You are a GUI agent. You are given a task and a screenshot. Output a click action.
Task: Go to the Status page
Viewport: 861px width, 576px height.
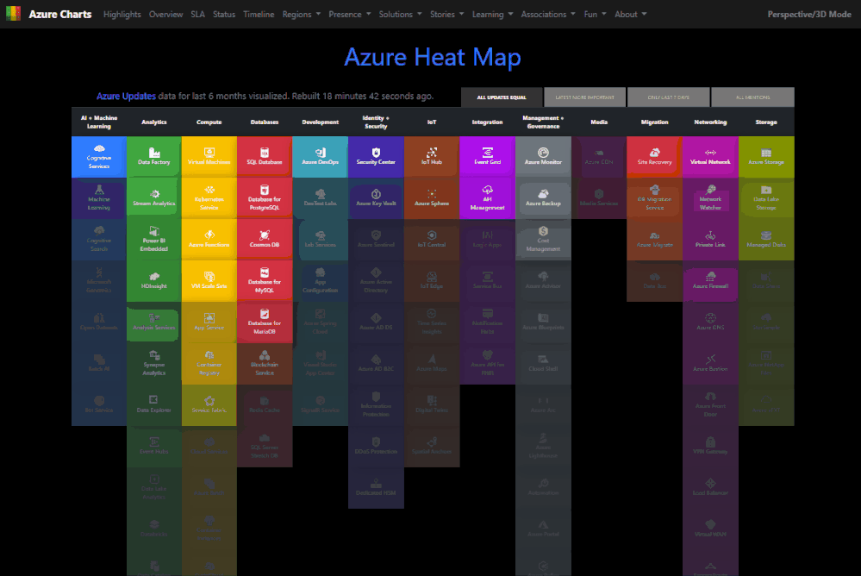[224, 15]
